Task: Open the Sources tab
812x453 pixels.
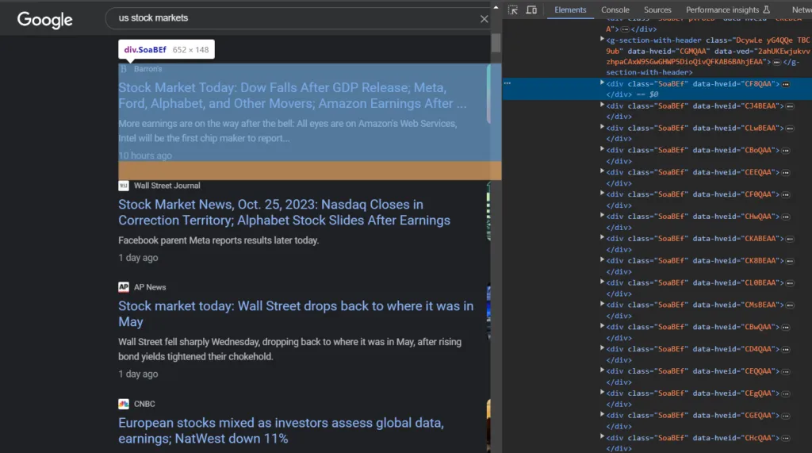Action: tap(657, 10)
